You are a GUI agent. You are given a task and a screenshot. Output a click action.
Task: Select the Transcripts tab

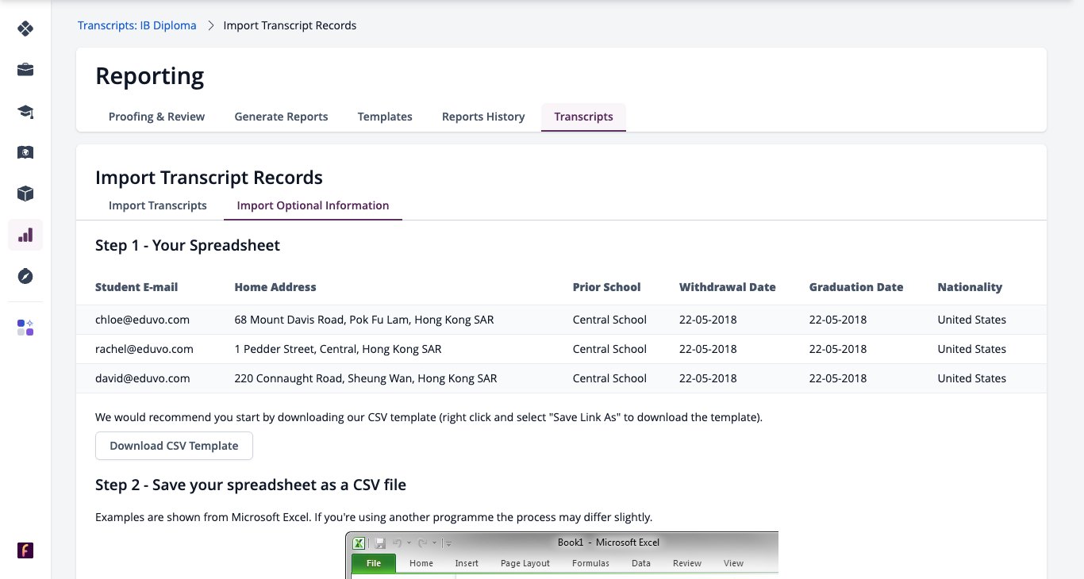(x=583, y=117)
